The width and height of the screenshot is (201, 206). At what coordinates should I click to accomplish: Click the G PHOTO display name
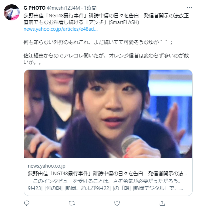pos(34,8)
